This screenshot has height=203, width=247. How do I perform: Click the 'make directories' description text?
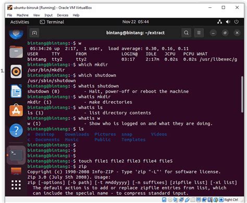[x=110, y=102]
